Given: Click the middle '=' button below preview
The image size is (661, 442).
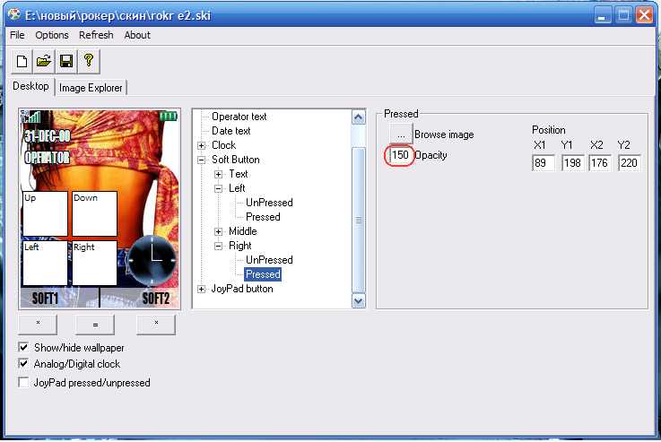Looking at the screenshot, I should tap(95, 324).
